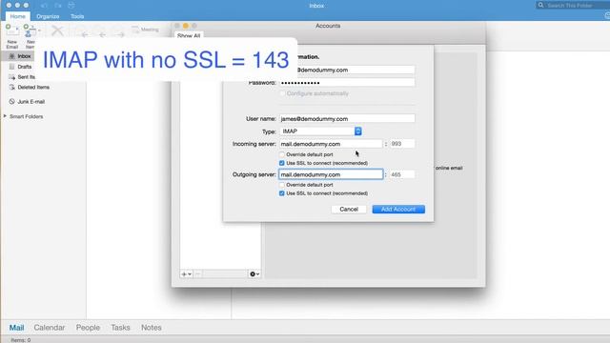Expand the Smart Folders group

[5, 116]
